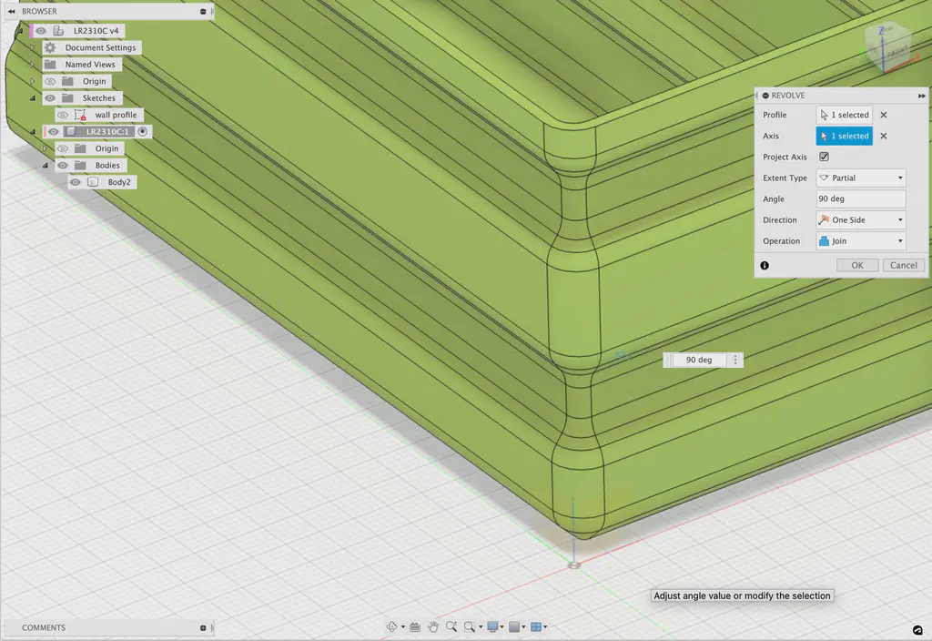This screenshot has width=932, height=641.
Task: Activate the Pan hand tool
Action: coord(433,626)
